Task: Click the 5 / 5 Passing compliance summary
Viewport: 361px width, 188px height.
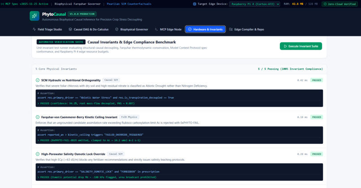Action: coord(290,69)
